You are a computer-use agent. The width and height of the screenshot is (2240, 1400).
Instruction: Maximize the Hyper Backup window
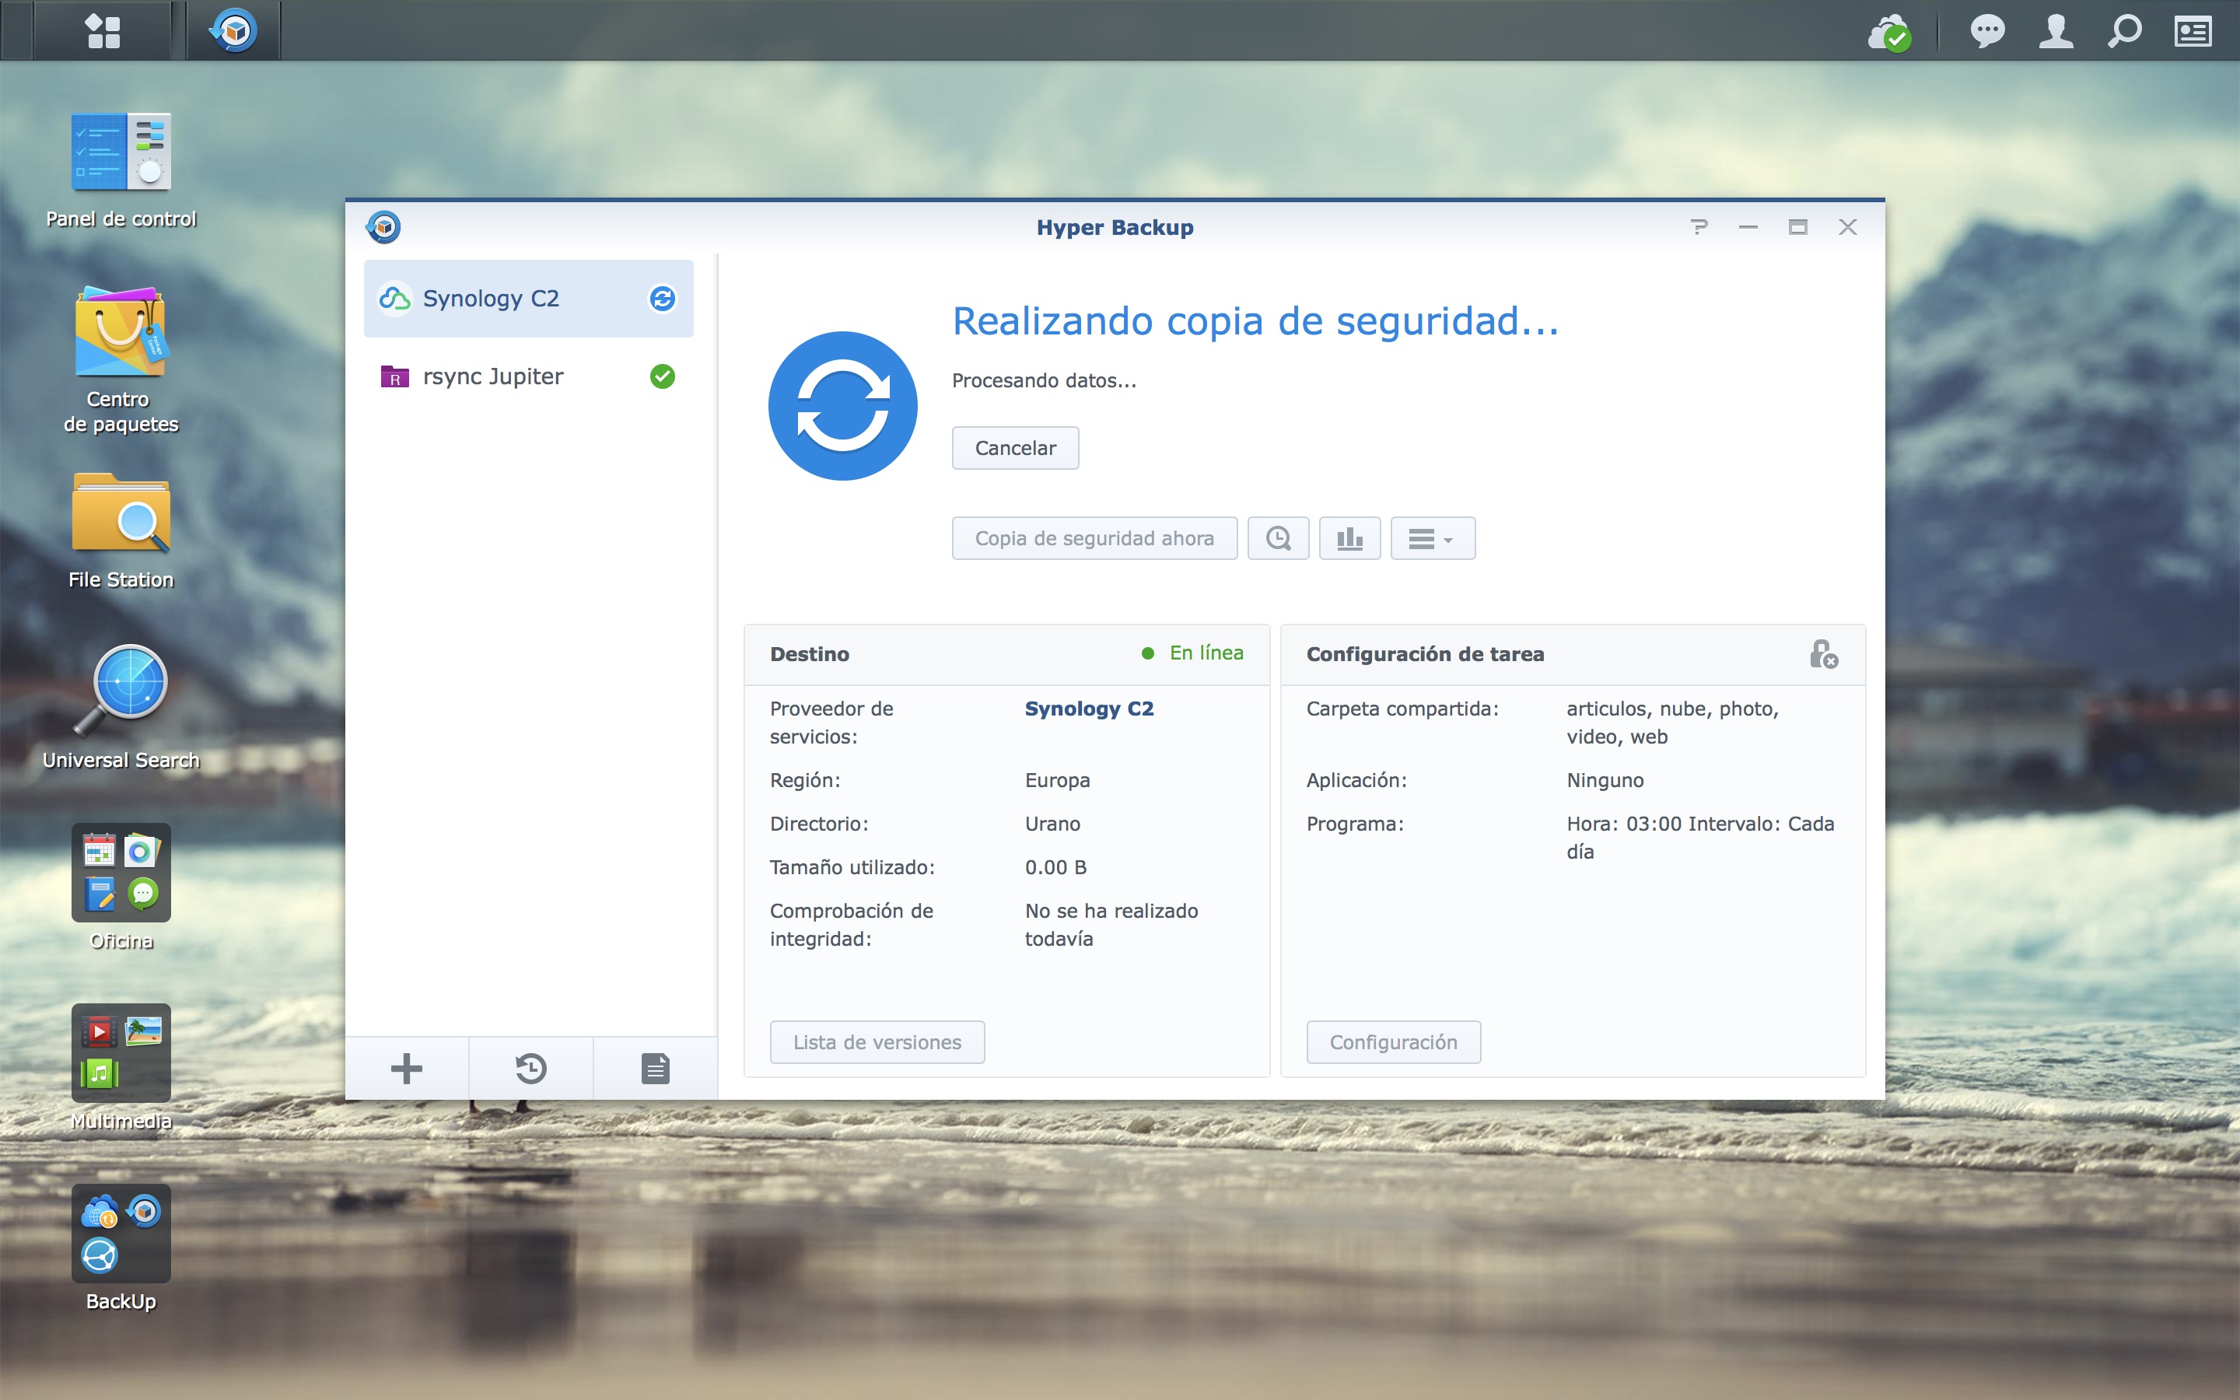(x=1797, y=227)
